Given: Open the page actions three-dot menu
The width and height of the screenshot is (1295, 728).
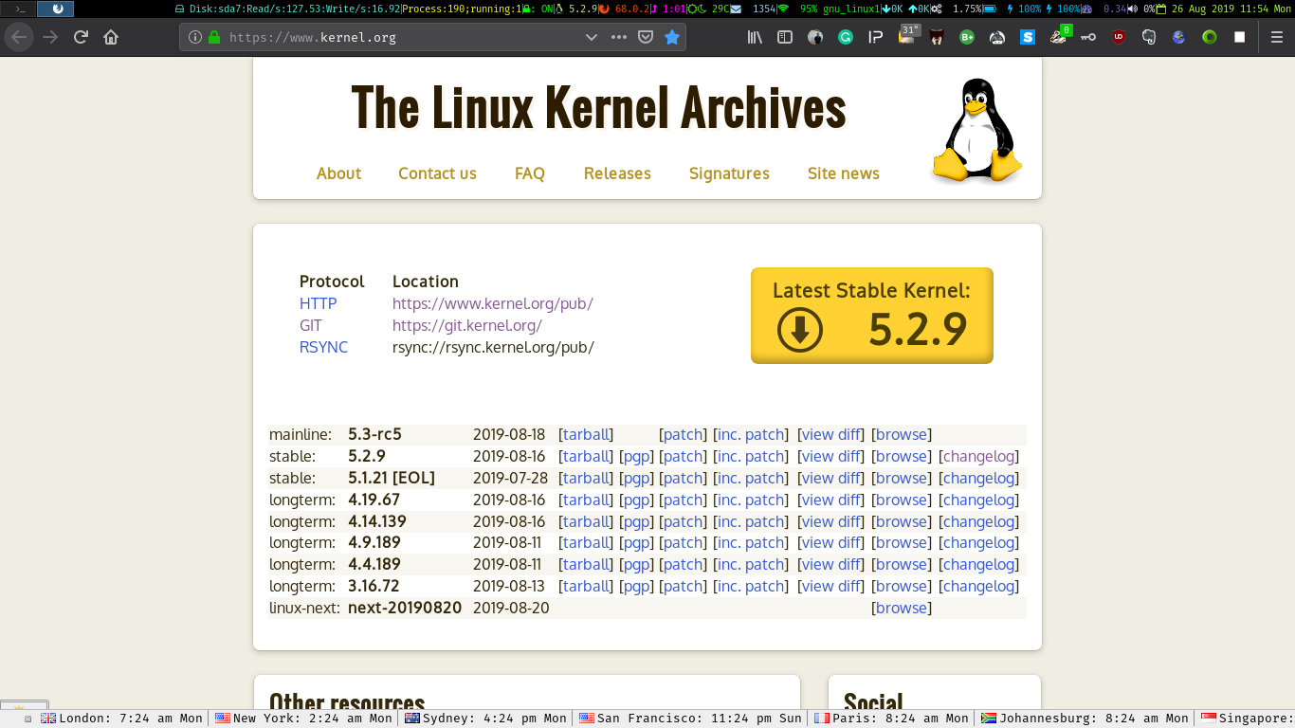Looking at the screenshot, I should [618, 37].
